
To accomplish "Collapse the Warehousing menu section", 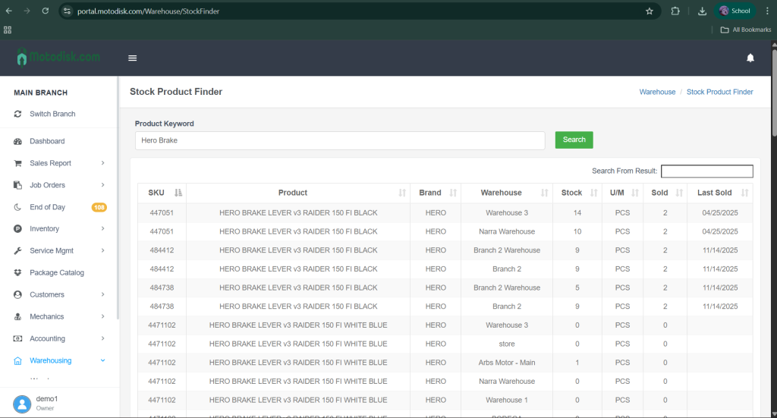I will [x=102, y=361].
